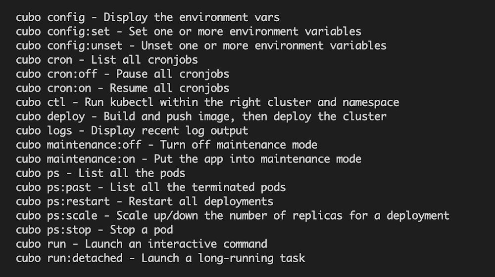Click the 'maintenance:off' command text

pos(94,145)
